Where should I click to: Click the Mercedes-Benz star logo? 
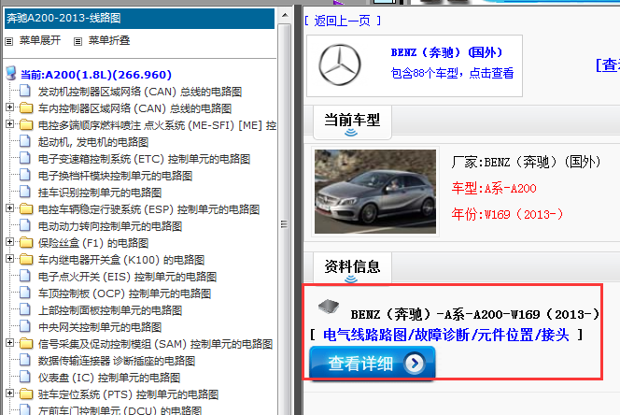coord(340,64)
